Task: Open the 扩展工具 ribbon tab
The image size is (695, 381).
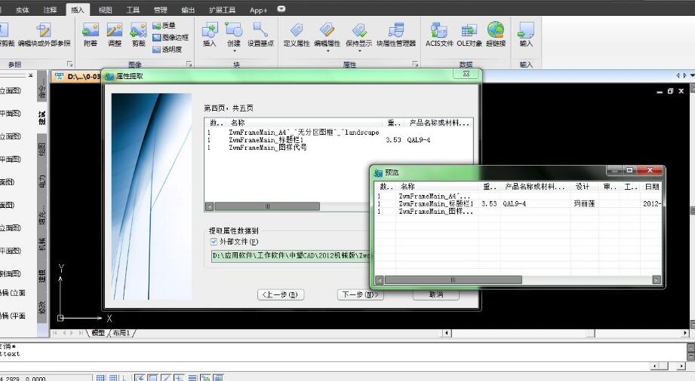Action: coord(222,10)
